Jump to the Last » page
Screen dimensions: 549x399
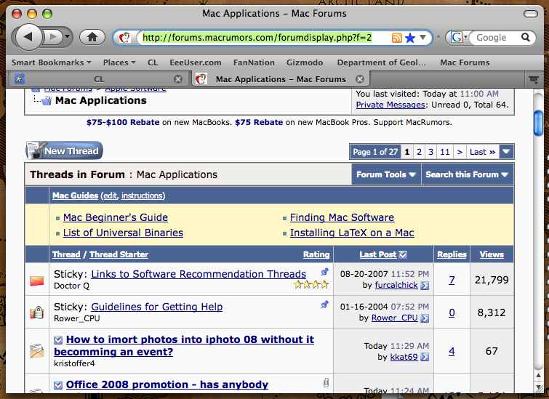coord(483,152)
